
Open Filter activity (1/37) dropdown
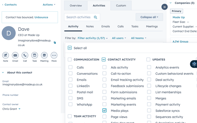click(93, 38)
